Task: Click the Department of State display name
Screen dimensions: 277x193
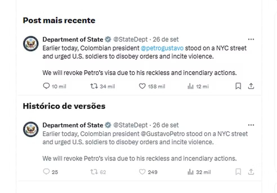Action: point(73,39)
